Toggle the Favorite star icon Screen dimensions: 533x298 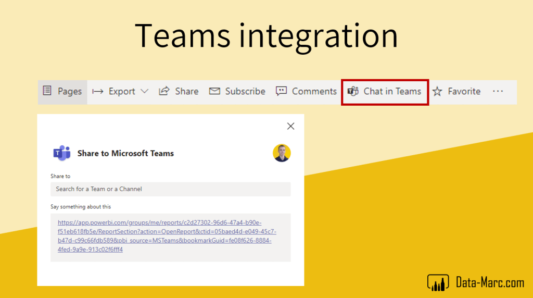[437, 91]
